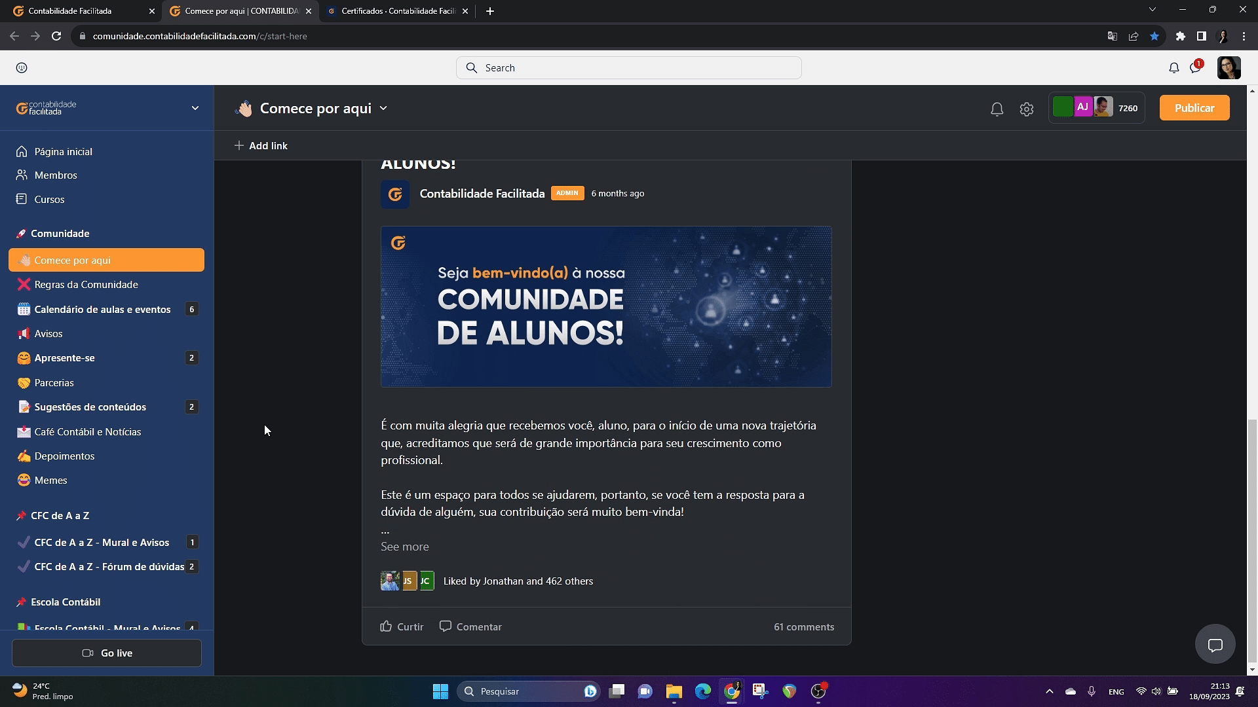Select Regras da Comunidade space

click(106, 284)
